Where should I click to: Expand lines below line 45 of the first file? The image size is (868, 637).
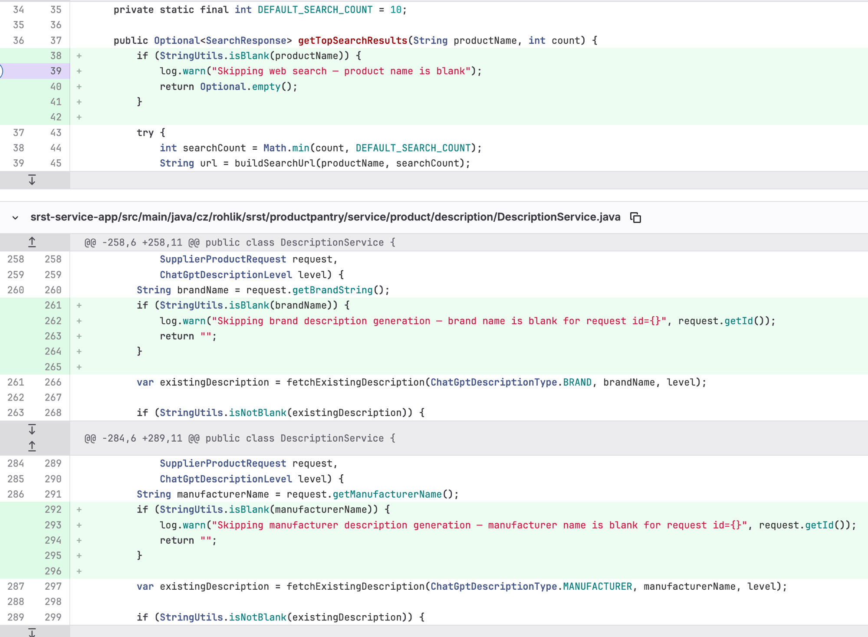click(x=32, y=180)
